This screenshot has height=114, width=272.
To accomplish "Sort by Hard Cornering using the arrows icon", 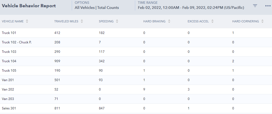I will 262,21.
